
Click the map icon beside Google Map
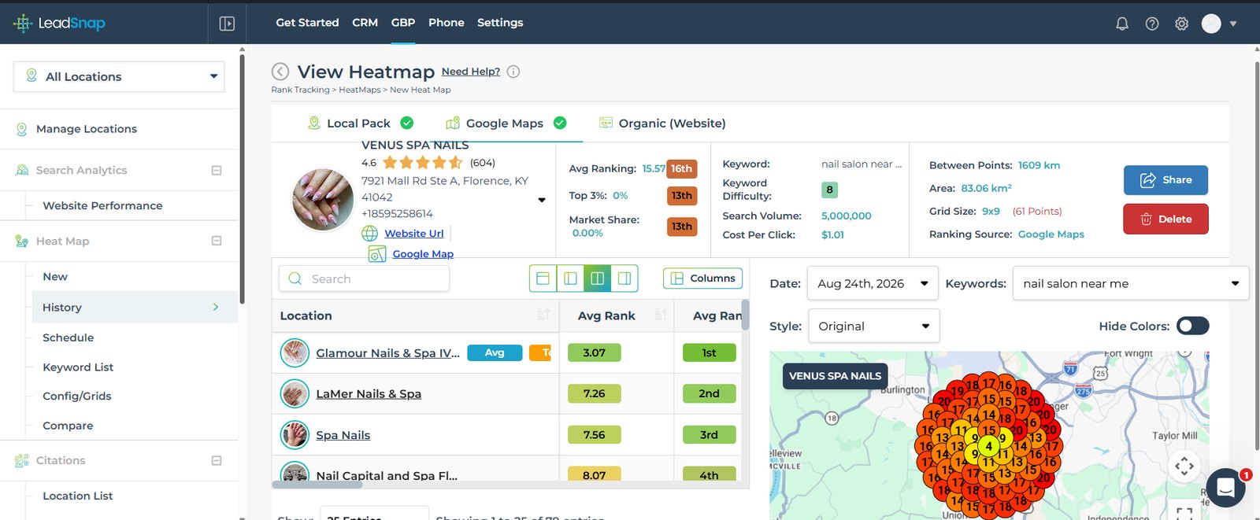click(x=377, y=254)
